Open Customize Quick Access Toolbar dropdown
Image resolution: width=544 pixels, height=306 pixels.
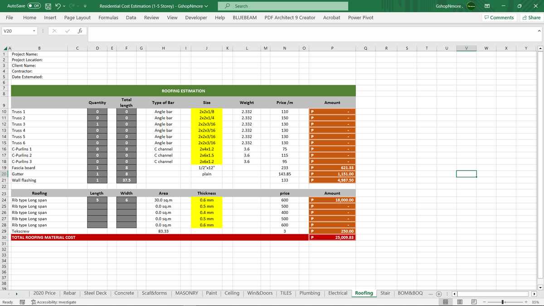click(x=85, y=6)
